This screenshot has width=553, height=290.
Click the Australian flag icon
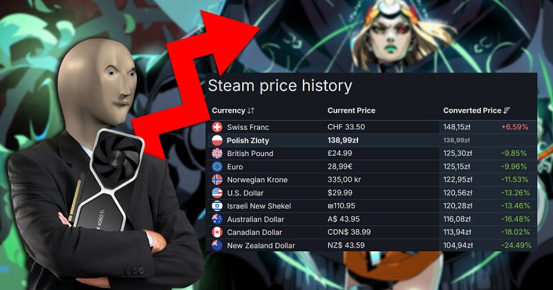pyautogui.click(x=217, y=219)
